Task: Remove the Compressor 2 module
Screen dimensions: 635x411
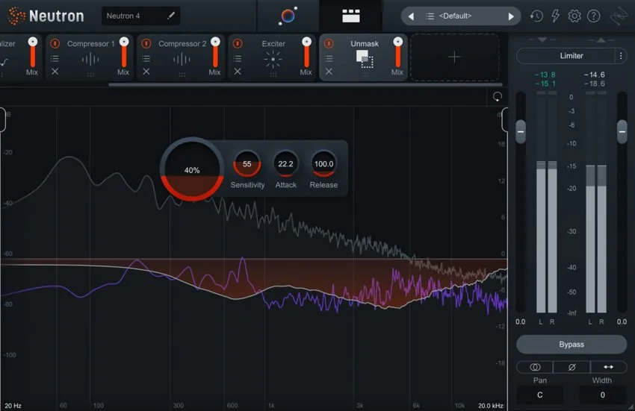Action: coord(146,71)
